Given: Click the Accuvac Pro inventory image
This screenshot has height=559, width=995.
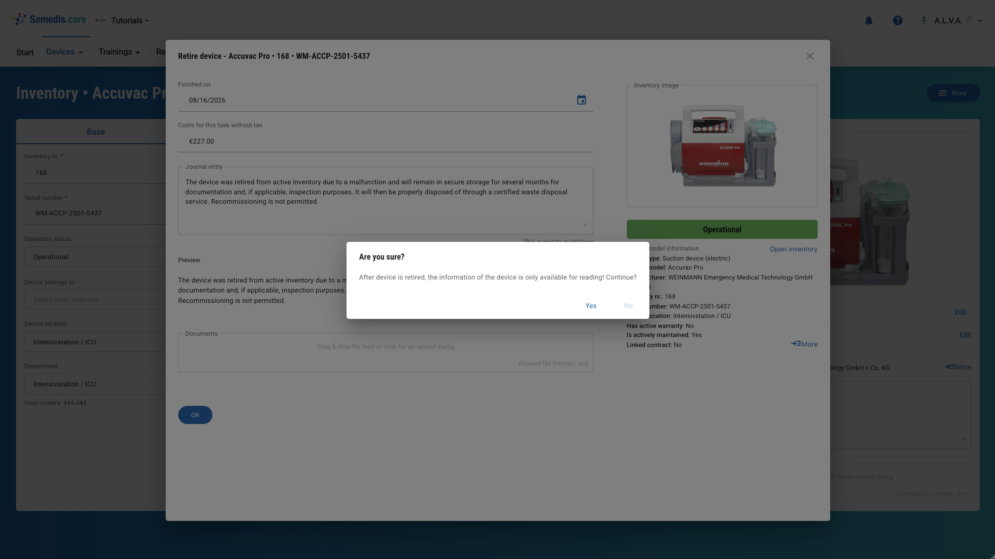Looking at the screenshot, I should 722,146.
